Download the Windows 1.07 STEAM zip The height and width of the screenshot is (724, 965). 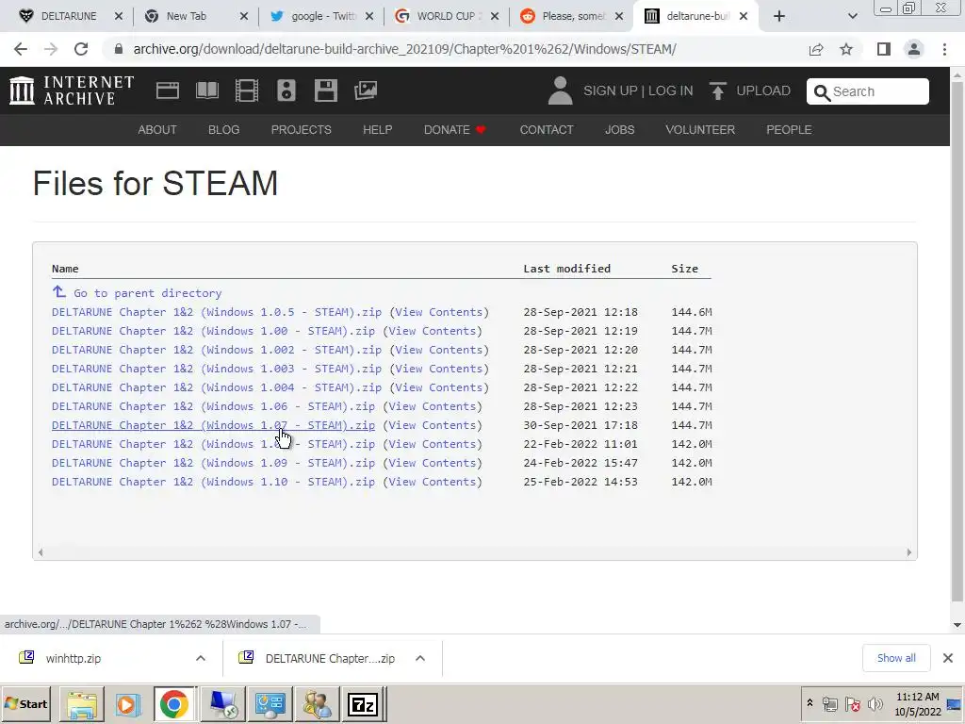pyautogui.click(x=213, y=425)
